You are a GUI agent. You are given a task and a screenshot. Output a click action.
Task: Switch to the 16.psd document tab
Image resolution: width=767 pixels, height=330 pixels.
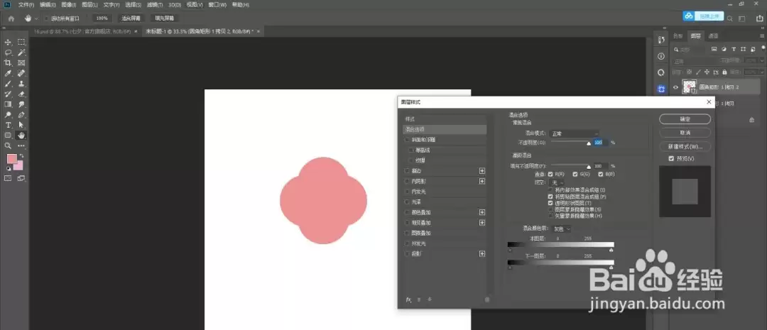(x=83, y=31)
